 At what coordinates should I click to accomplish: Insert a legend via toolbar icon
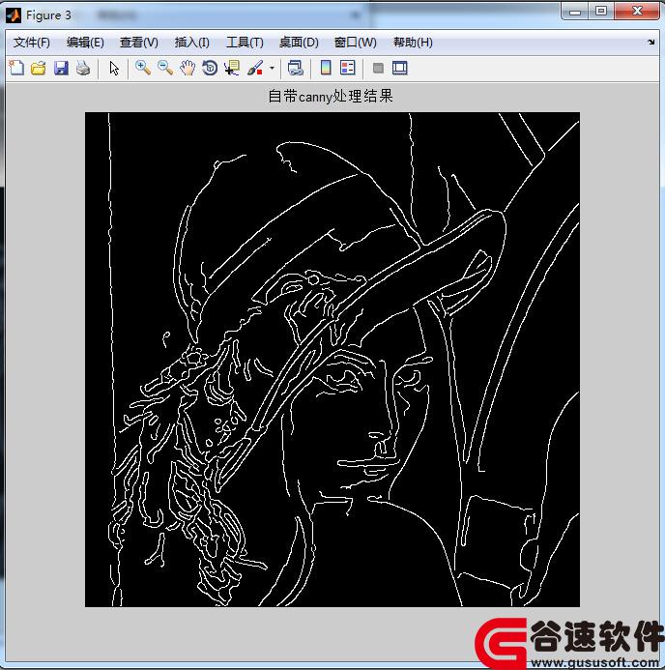tap(348, 68)
